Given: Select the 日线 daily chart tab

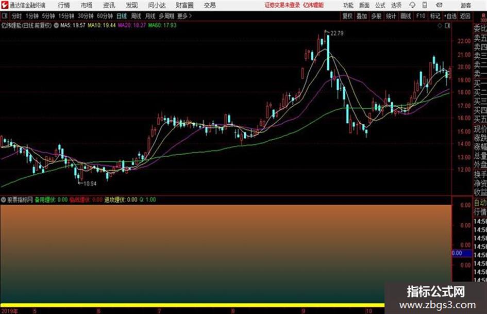Looking at the screenshot, I should pyautogui.click(x=122, y=16).
